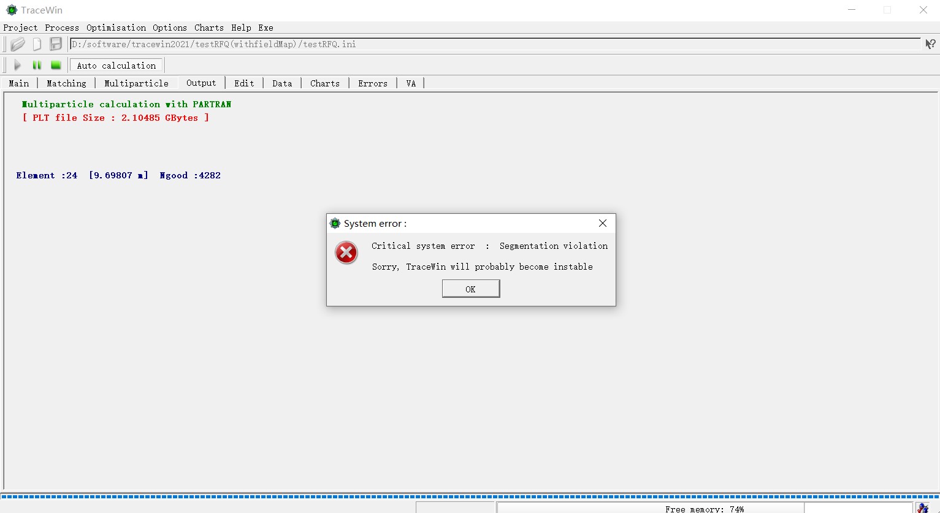The height and width of the screenshot is (513, 940).
Task: Click the status bar icon beside Free memory
Action: (923, 508)
